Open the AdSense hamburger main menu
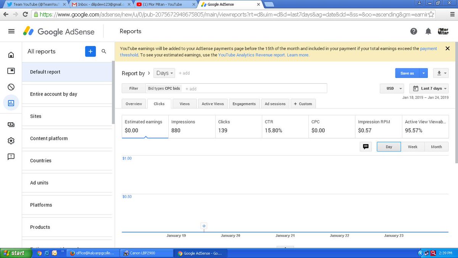Viewport: 458px width, 258px height. coord(11,31)
